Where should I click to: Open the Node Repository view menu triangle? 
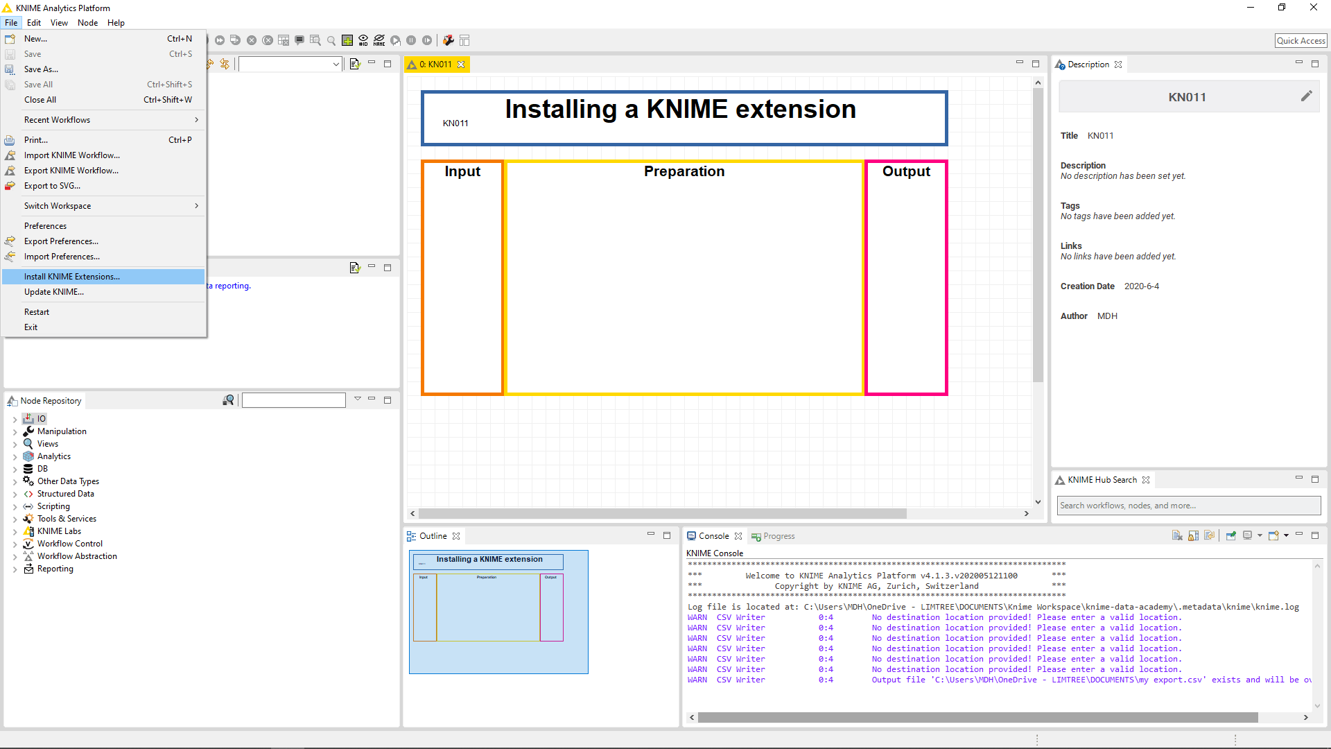358,399
